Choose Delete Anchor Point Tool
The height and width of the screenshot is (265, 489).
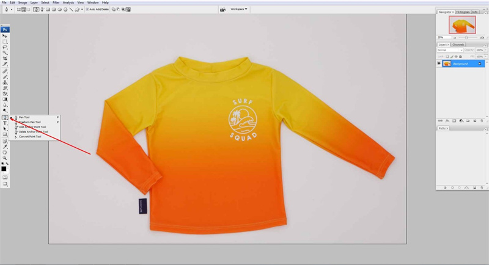35,132
